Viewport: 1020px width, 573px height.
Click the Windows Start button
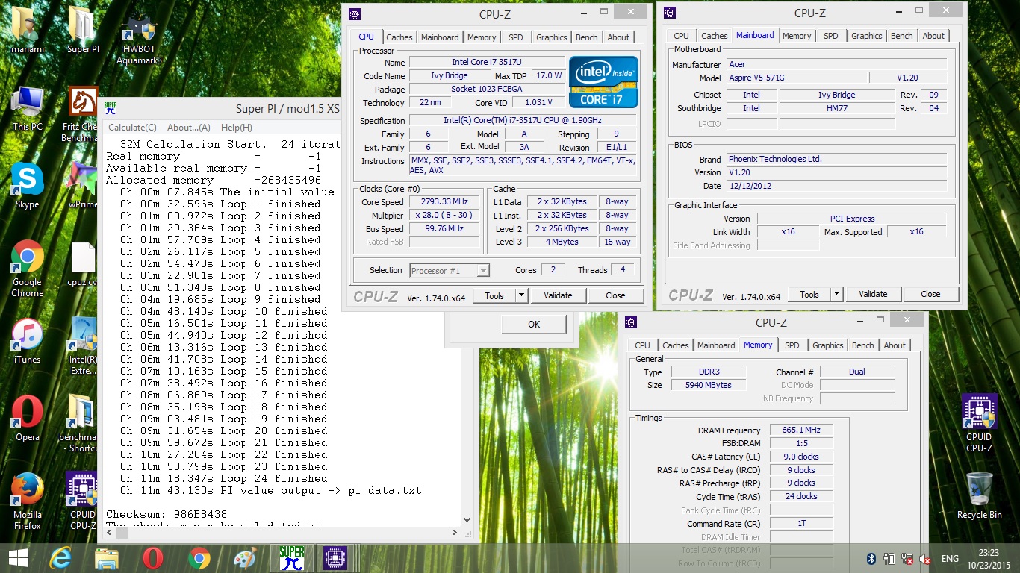point(19,558)
